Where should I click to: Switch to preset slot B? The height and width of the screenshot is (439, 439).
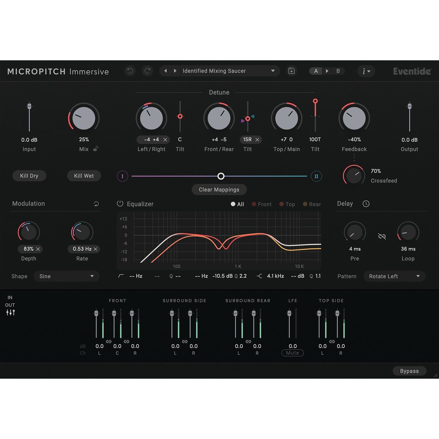pyautogui.click(x=338, y=71)
